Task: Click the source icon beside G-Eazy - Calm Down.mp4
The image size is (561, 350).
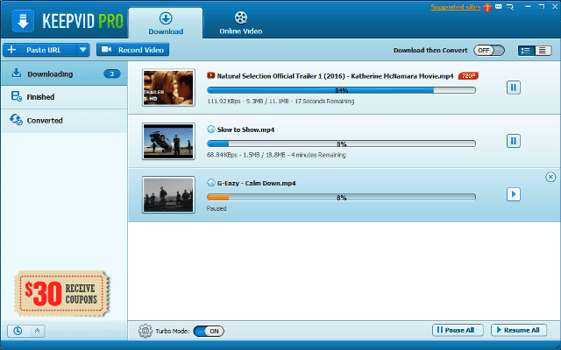Action: [211, 183]
